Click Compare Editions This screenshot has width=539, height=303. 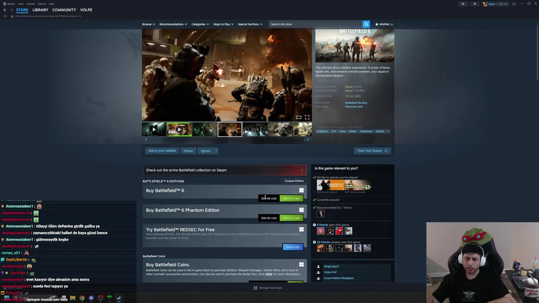294,181
